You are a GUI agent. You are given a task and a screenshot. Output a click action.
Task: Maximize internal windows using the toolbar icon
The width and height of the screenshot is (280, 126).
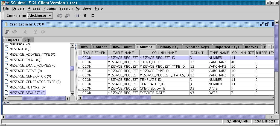coord(93,16)
